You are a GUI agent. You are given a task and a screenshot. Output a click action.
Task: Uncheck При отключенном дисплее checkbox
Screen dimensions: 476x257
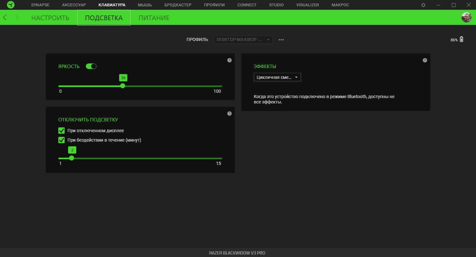pyautogui.click(x=61, y=131)
